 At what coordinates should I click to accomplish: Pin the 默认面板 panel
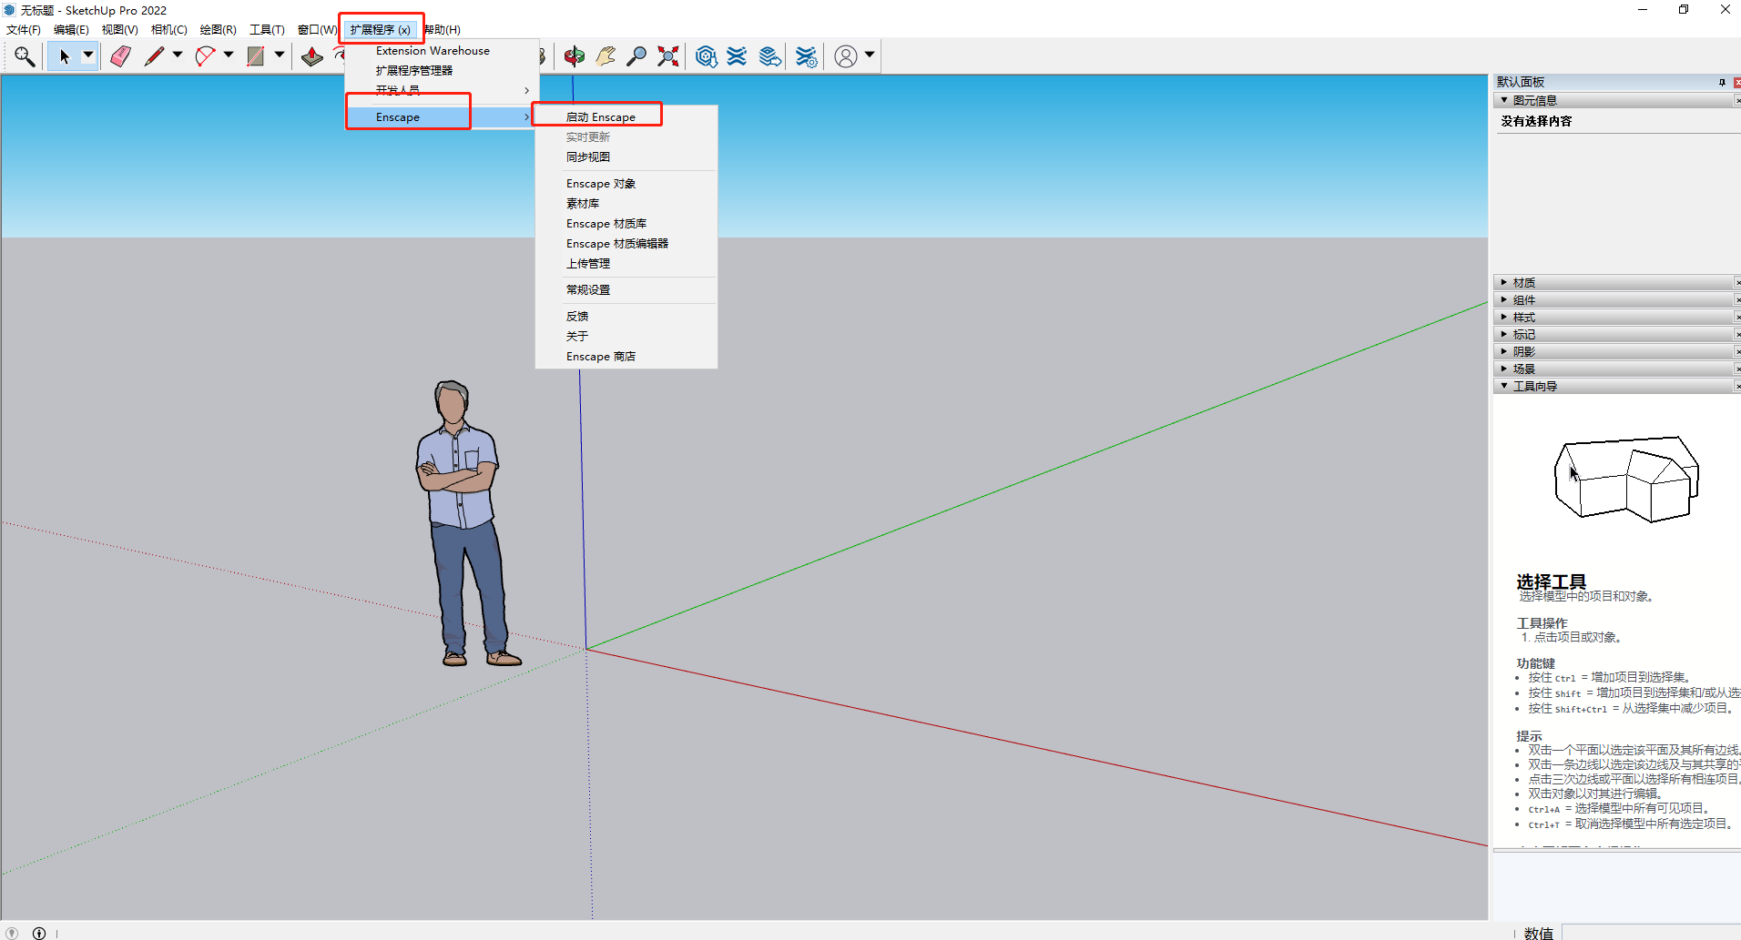pos(1721,81)
